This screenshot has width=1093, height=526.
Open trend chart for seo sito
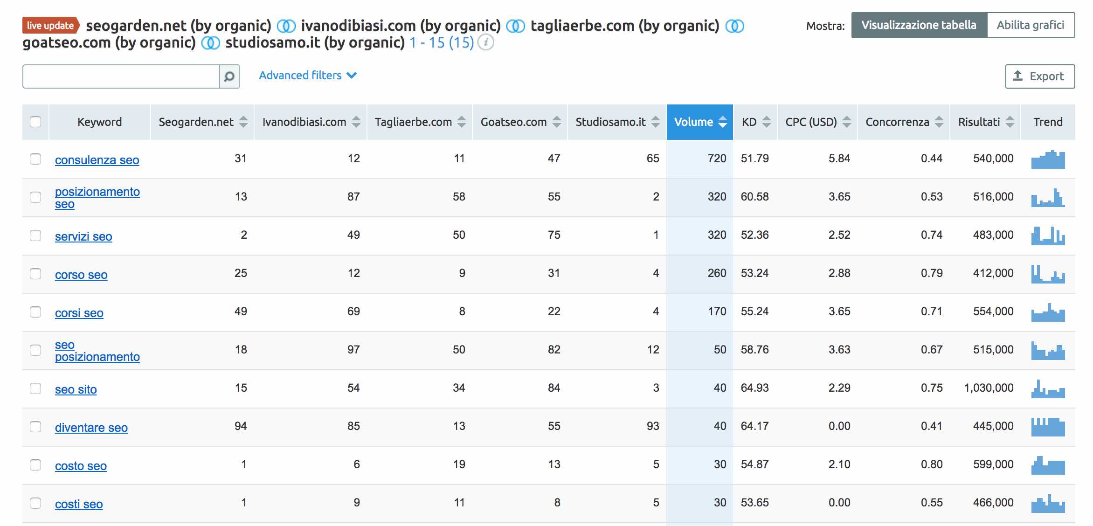coord(1048,389)
